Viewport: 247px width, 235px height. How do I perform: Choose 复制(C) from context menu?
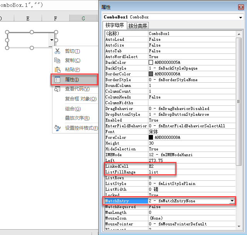coord(72,60)
